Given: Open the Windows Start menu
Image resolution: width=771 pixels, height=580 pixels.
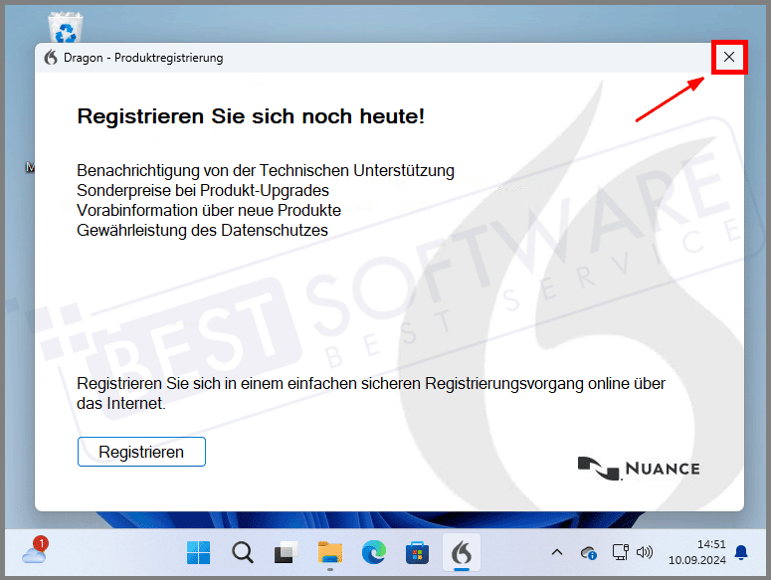Looking at the screenshot, I should pyautogui.click(x=199, y=552).
